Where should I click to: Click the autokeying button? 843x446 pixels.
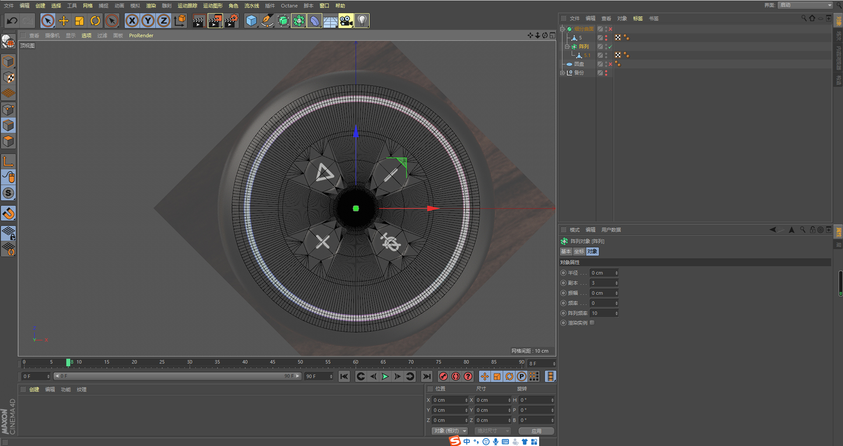456,376
